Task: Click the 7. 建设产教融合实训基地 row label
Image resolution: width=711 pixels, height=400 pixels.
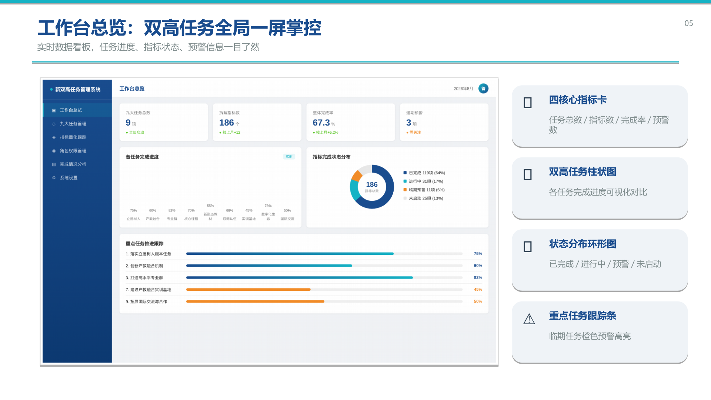Action: [x=148, y=290]
